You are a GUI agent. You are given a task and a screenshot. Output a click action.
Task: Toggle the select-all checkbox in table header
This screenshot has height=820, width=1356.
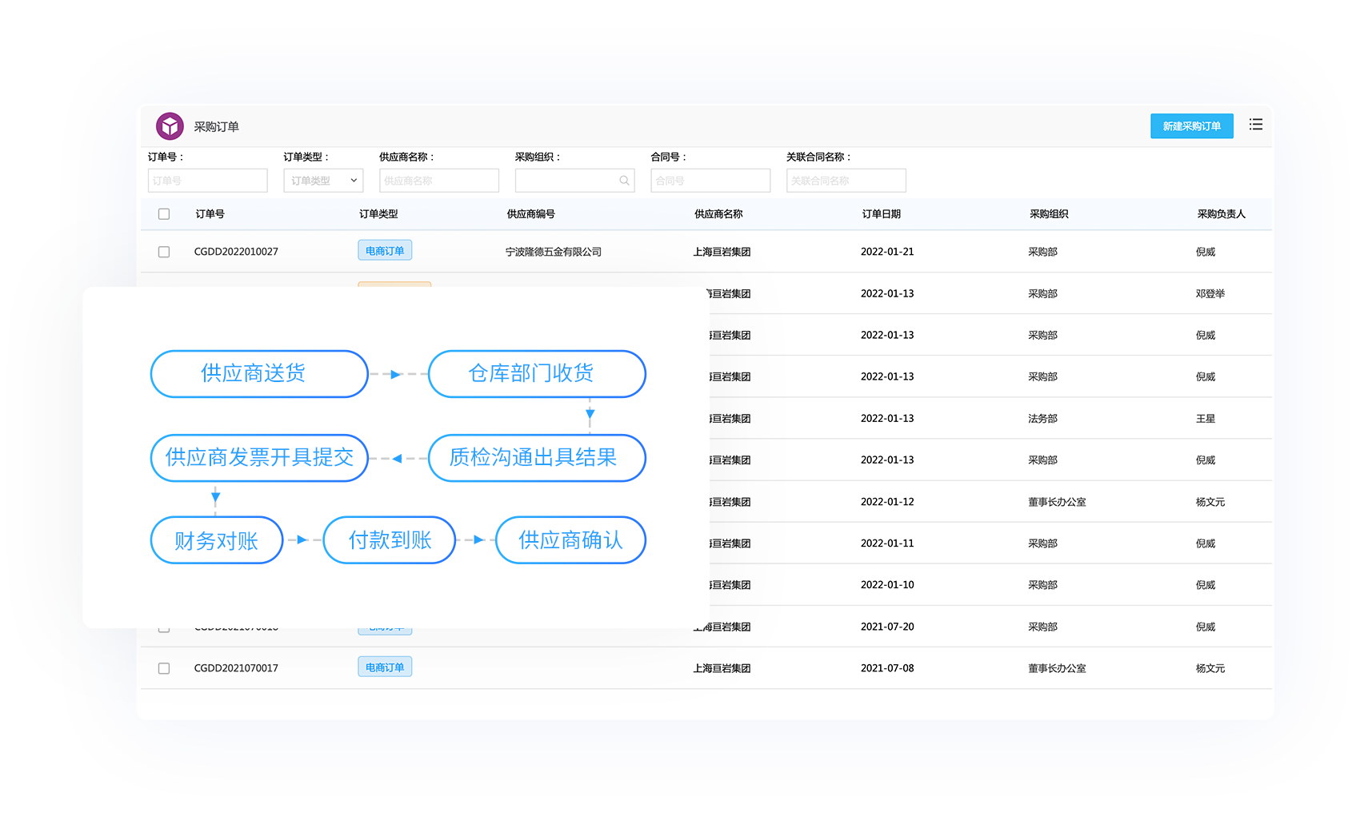[x=164, y=214]
